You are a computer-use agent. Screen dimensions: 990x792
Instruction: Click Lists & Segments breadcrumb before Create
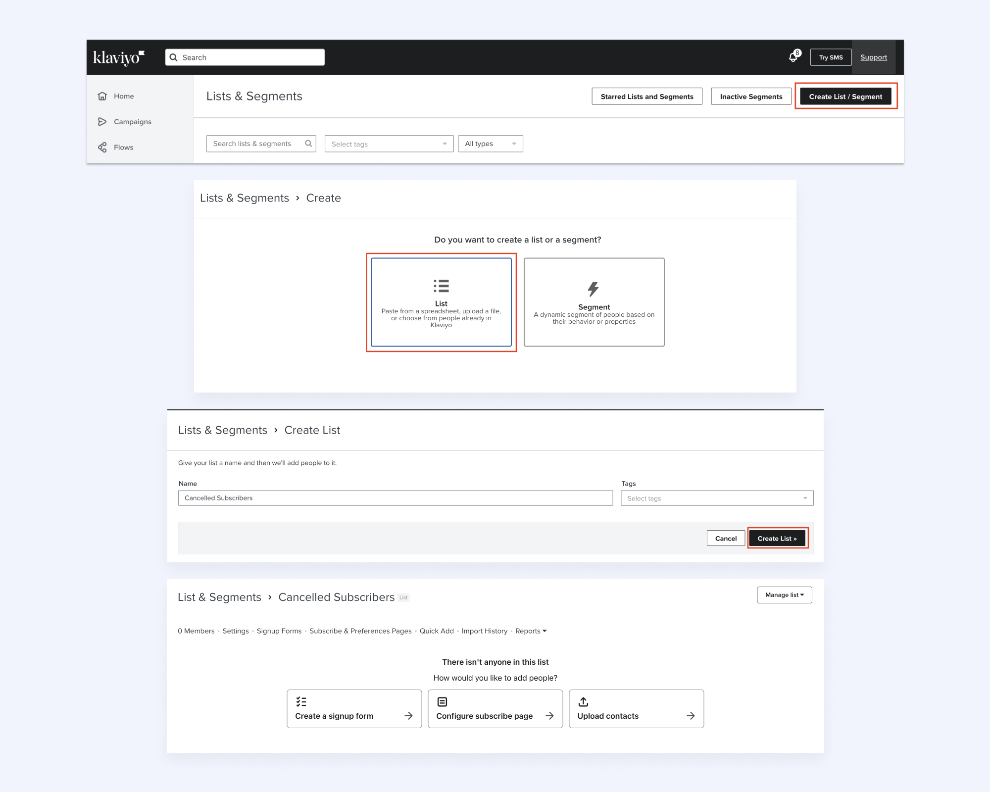pyautogui.click(x=245, y=198)
